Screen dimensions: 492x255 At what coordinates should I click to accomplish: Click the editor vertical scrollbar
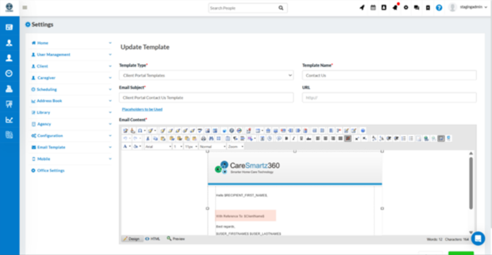[x=471, y=183]
